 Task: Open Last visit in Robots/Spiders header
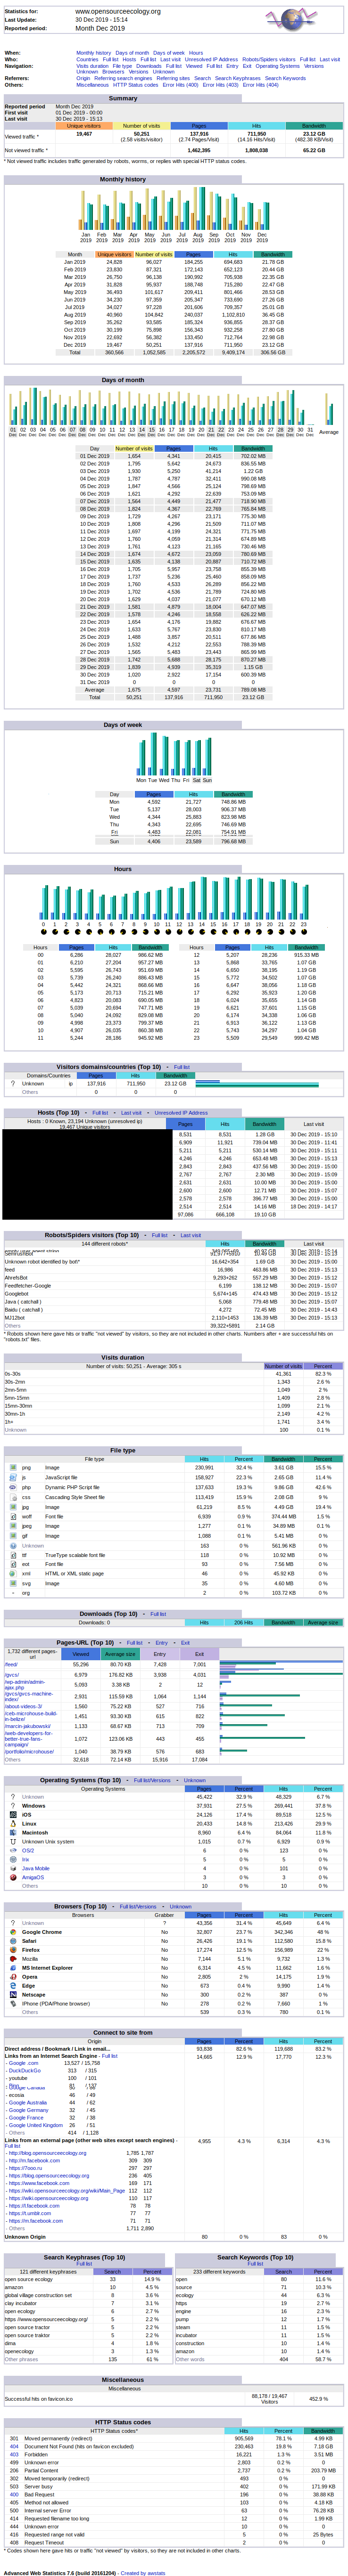tap(190, 1235)
